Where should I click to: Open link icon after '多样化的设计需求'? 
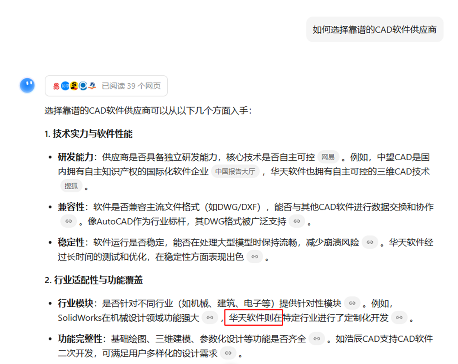coord(228,353)
